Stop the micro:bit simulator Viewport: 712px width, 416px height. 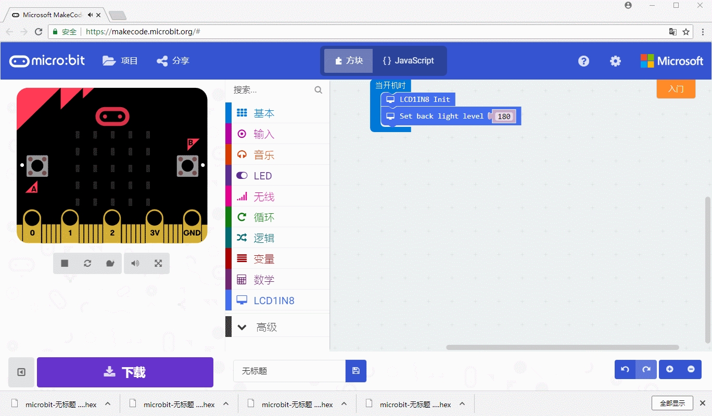[x=65, y=264]
